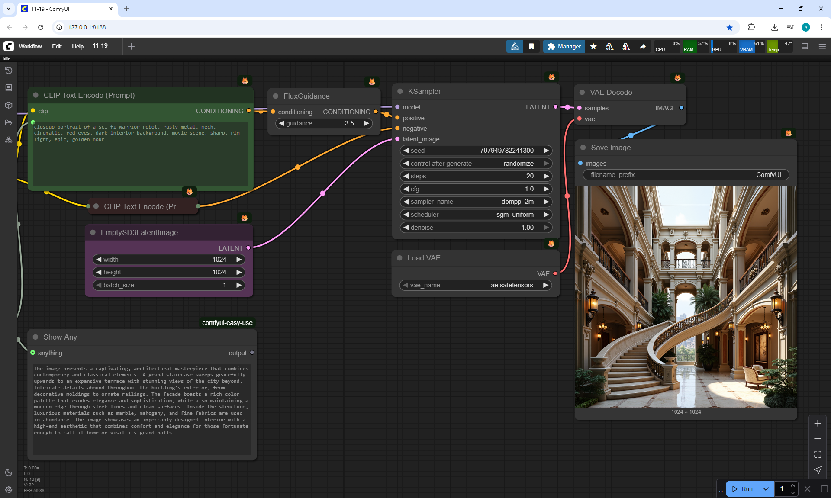
Task: Open settings gear in sidebar
Action: [9, 490]
